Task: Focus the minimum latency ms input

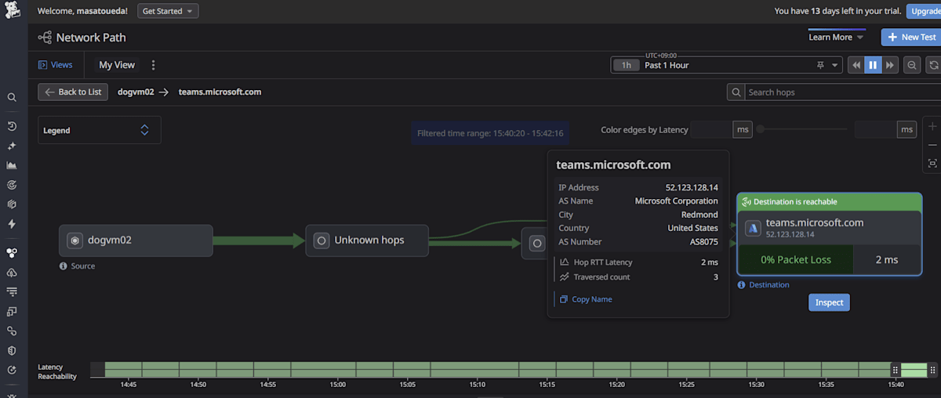Action: click(x=712, y=129)
